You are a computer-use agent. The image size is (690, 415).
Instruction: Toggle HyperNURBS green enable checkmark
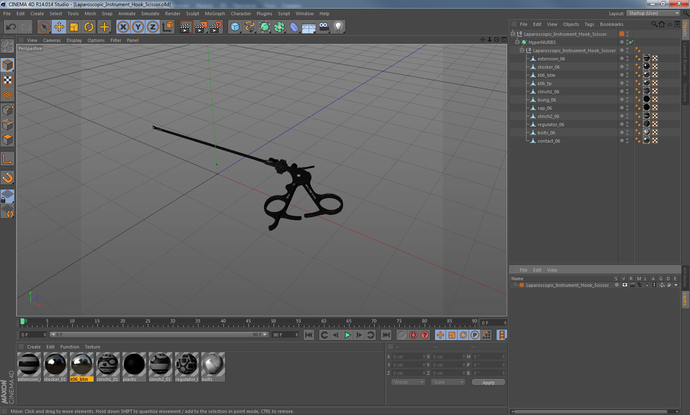[x=631, y=42]
